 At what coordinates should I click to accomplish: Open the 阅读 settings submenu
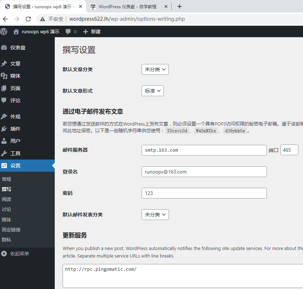(x=6, y=199)
